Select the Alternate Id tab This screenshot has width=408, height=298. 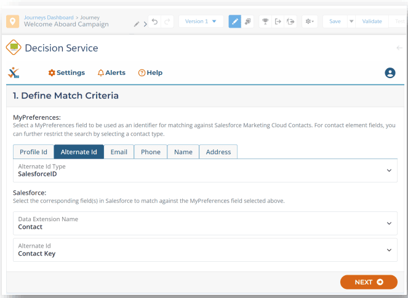pos(79,152)
